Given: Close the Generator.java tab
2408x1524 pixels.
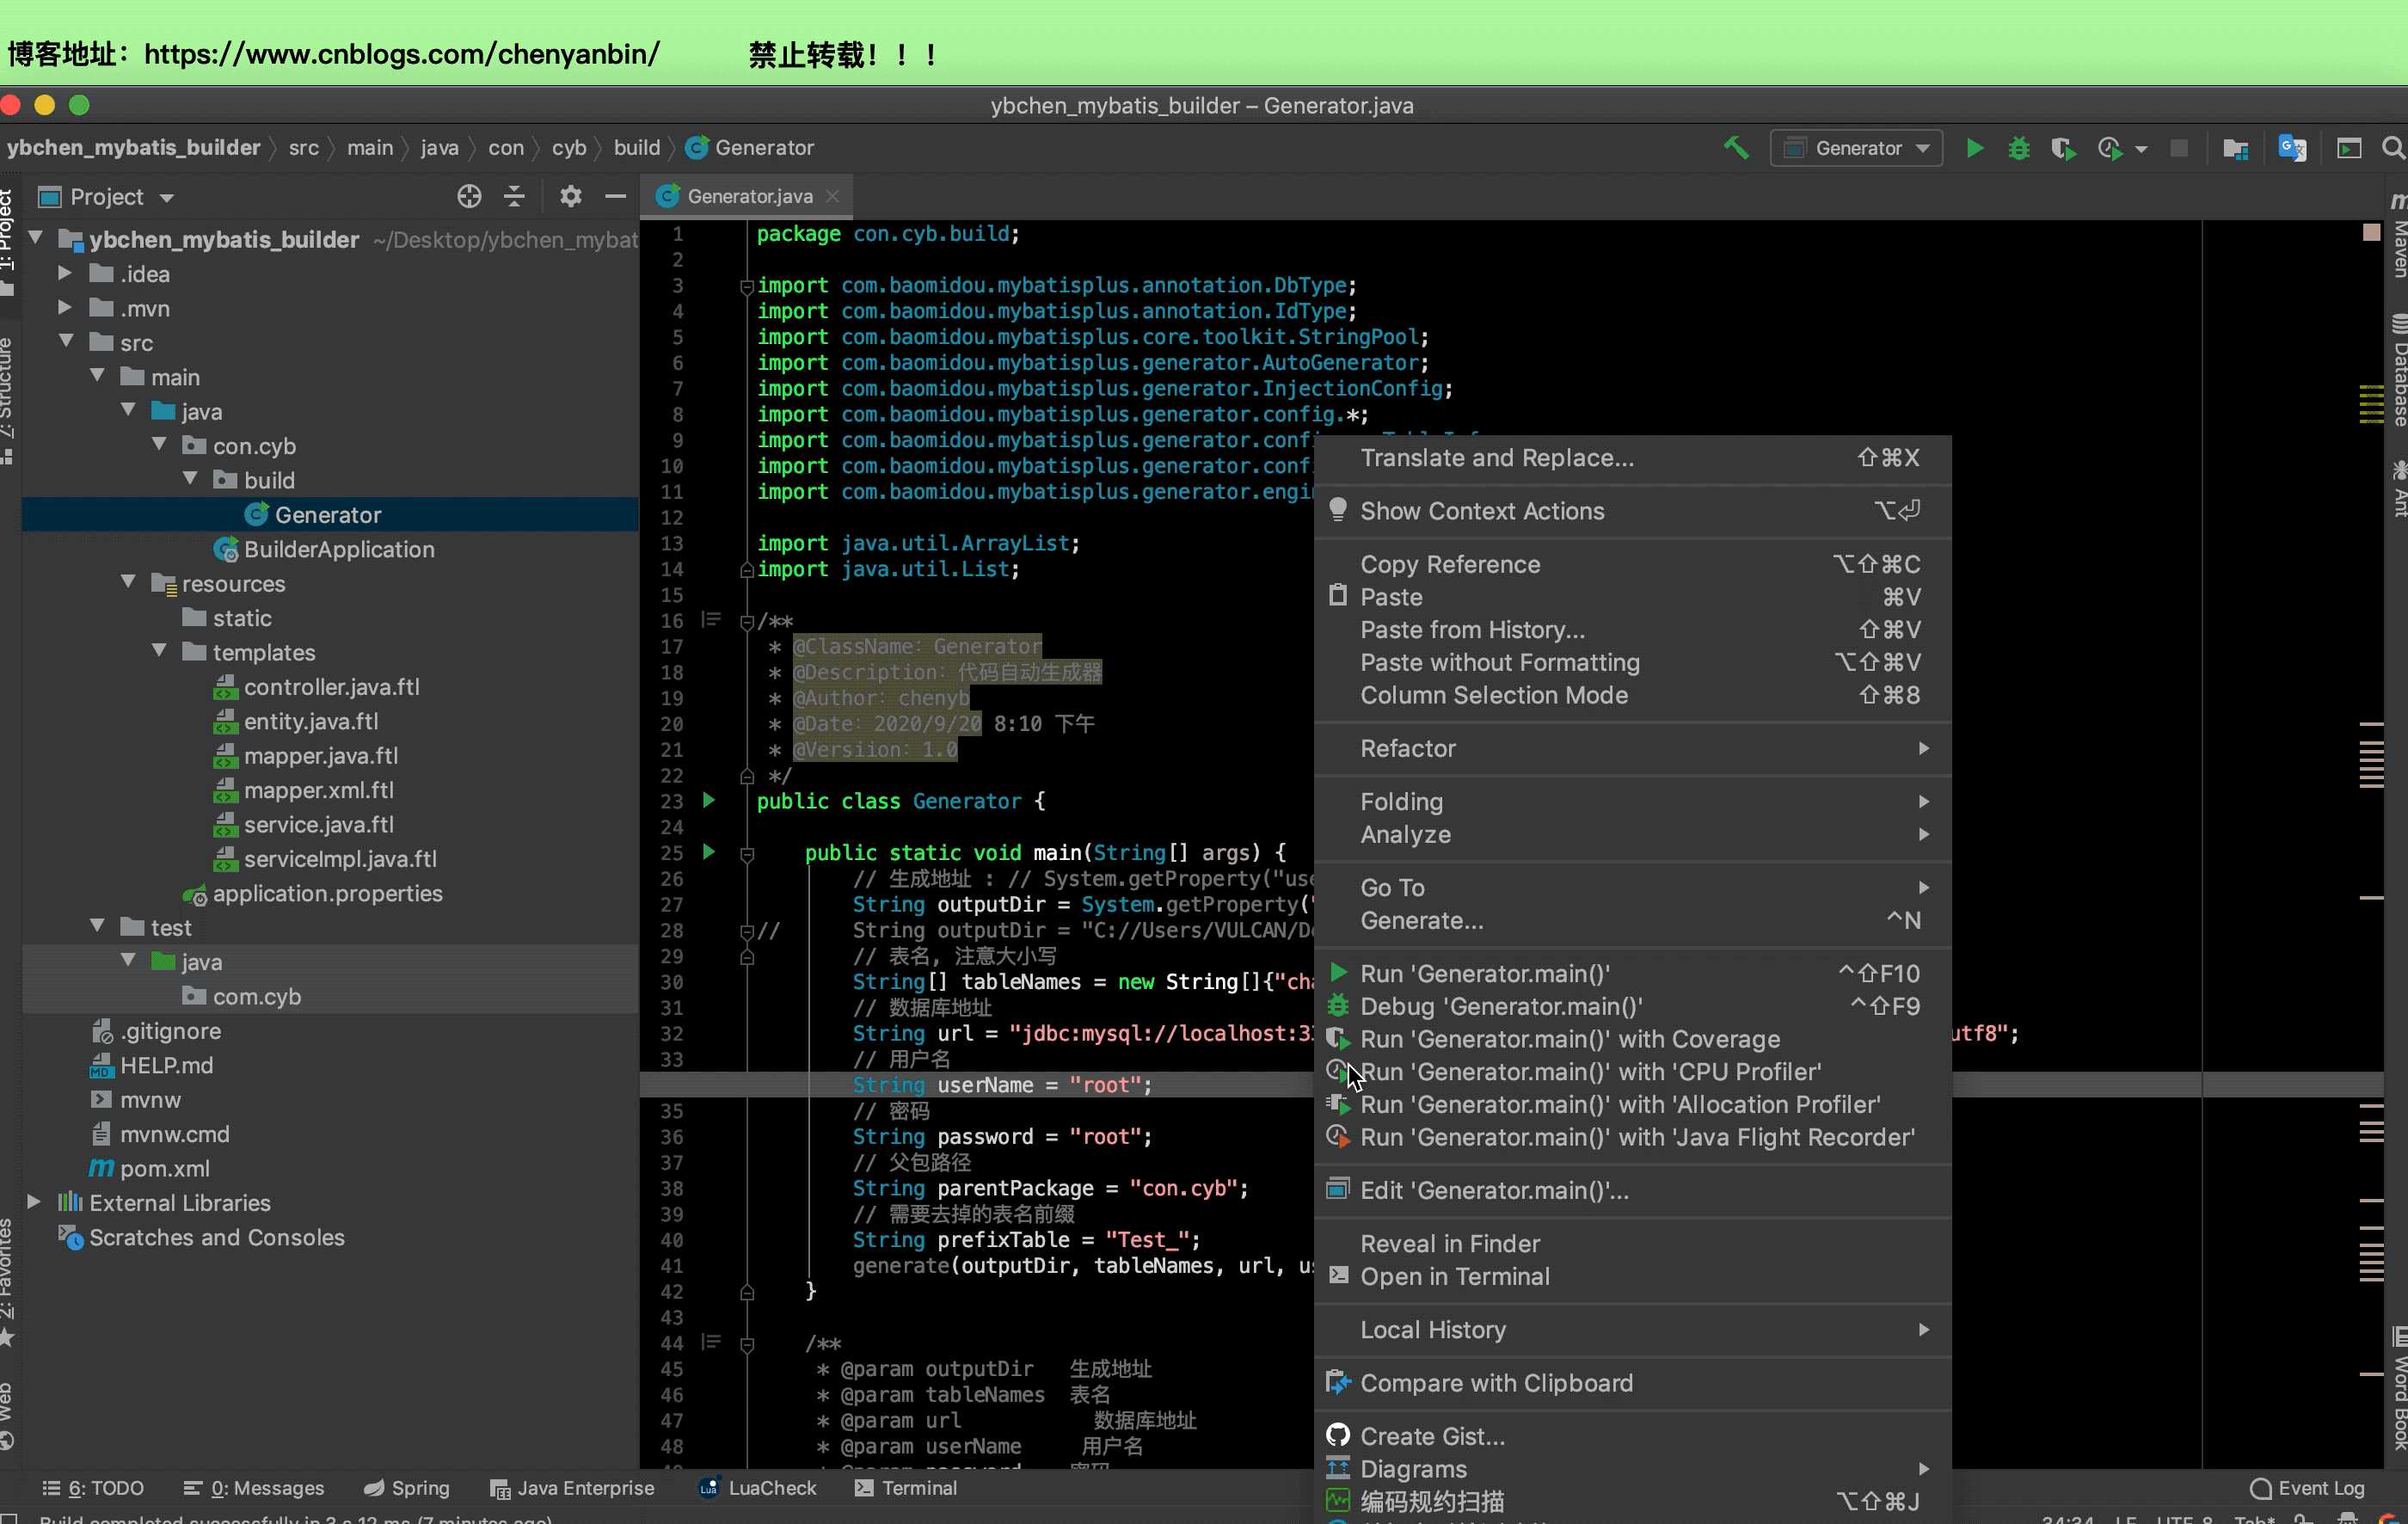Looking at the screenshot, I should 832,197.
